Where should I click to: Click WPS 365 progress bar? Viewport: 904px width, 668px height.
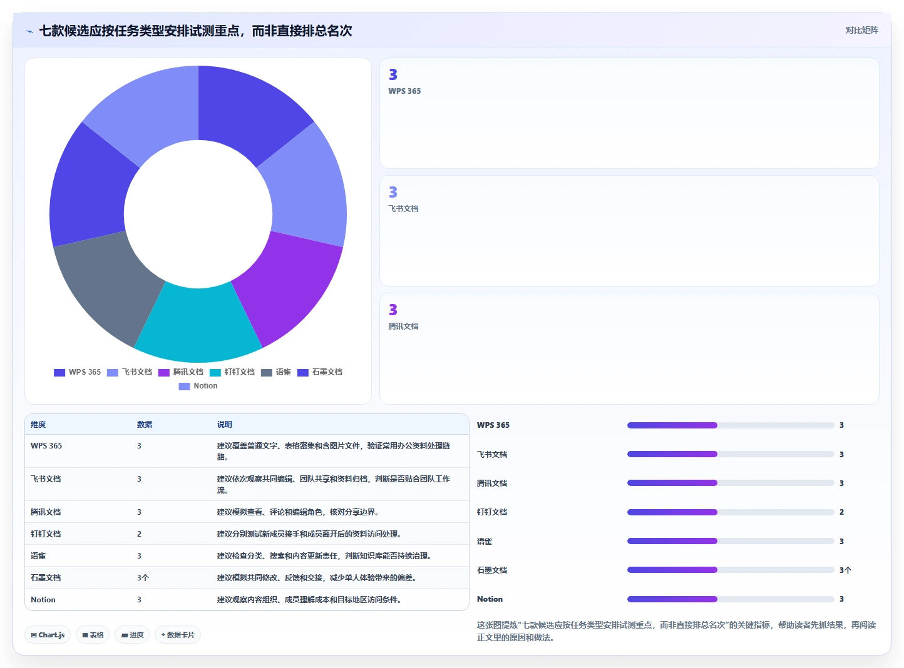point(731,425)
